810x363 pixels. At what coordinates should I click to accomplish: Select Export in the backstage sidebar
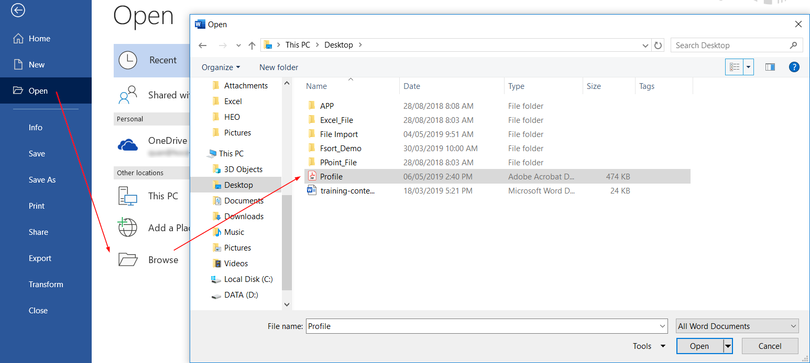pyautogui.click(x=40, y=258)
